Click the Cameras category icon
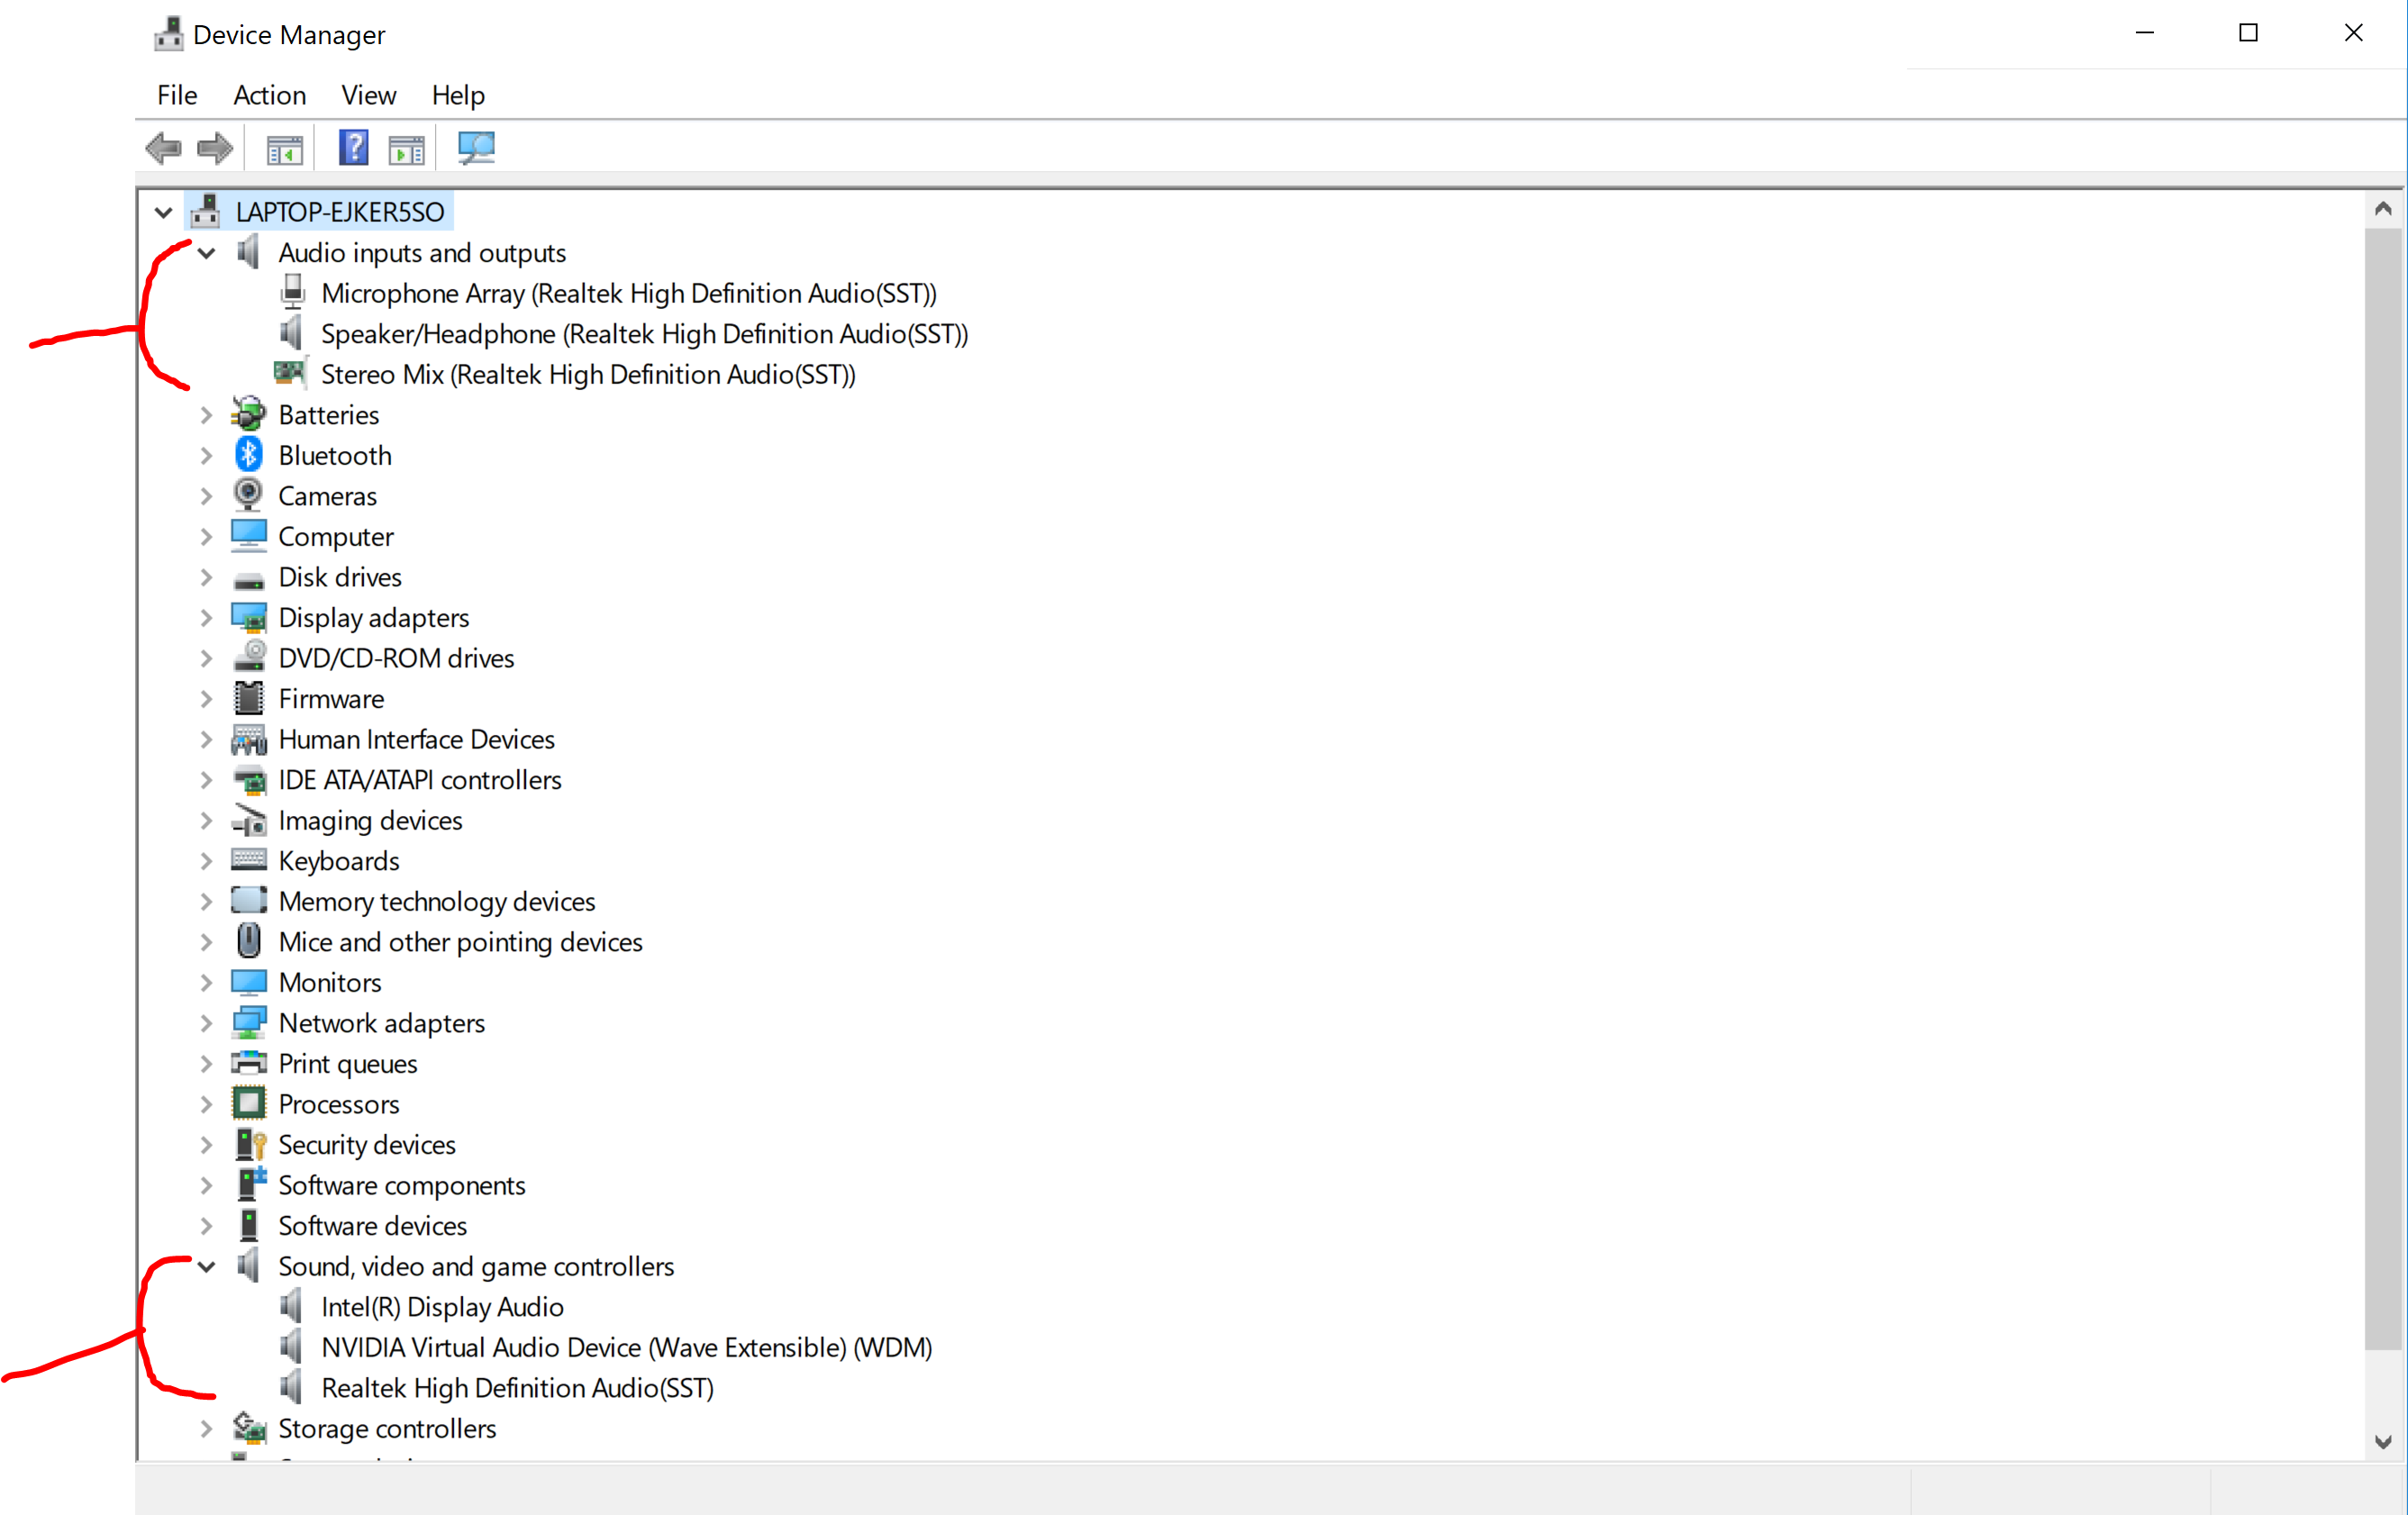Image resolution: width=2408 pixels, height=1515 pixels. coord(249,495)
